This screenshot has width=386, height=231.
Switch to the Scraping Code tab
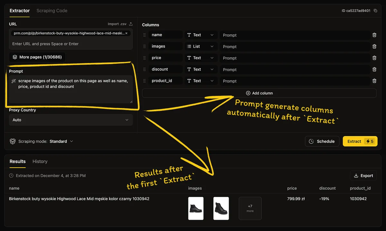(x=52, y=11)
